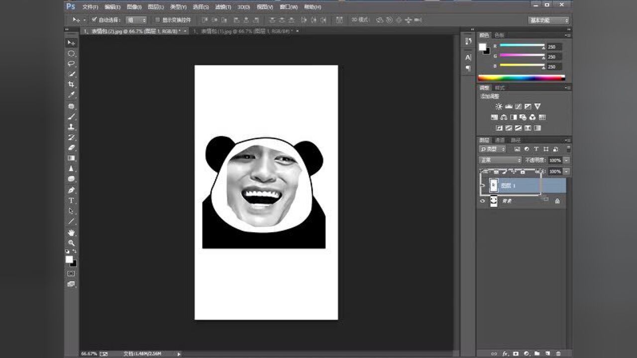Select the Zoom tool
The height and width of the screenshot is (358, 637).
pos(71,243)
